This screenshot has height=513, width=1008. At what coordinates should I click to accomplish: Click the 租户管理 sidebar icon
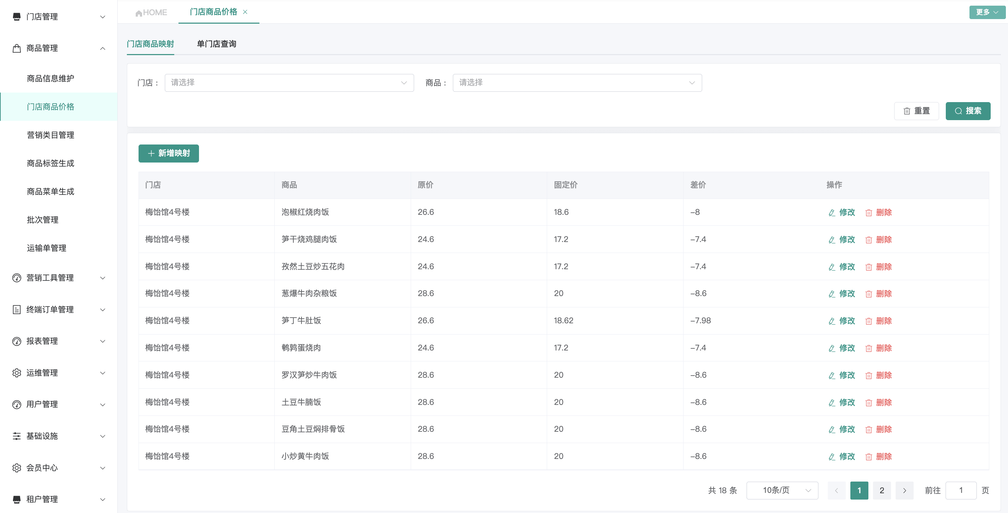pos(16,499)
